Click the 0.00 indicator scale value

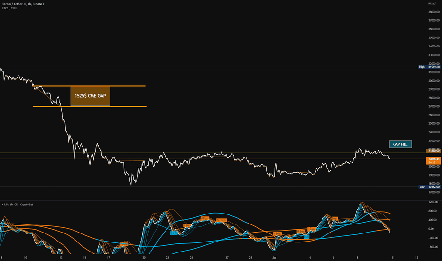pyautogui.click(x=431, y=229)
